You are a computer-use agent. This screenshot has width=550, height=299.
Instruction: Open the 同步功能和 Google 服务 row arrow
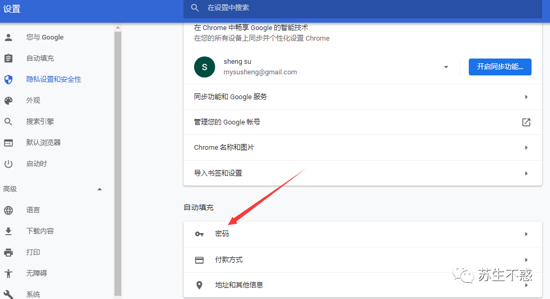pyautogui.click(x=526, y=97)
